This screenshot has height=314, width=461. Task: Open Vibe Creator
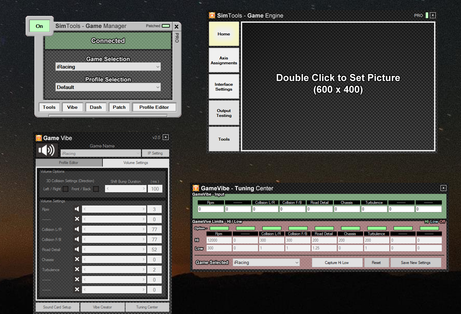pyautogui.click(x=102, y=307)
